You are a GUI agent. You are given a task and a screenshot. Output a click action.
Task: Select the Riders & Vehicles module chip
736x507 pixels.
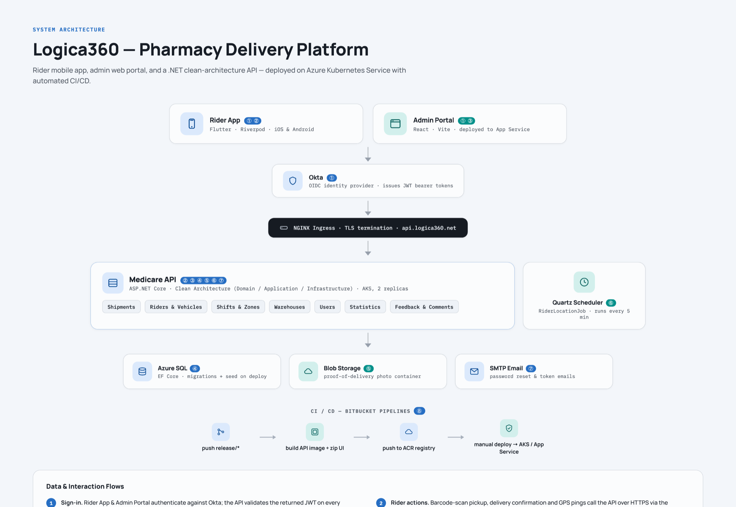(x=176, y=307)
